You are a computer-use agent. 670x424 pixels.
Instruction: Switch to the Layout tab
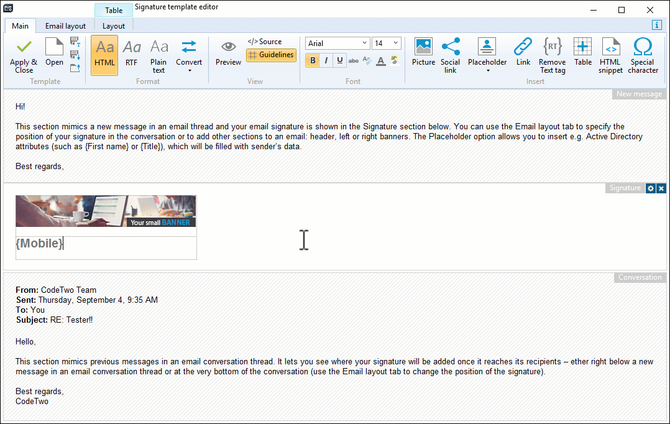click(113, 26)
